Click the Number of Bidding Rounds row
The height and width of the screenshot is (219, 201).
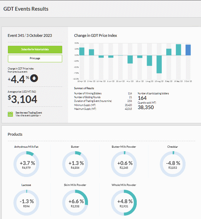pos(103,97)
